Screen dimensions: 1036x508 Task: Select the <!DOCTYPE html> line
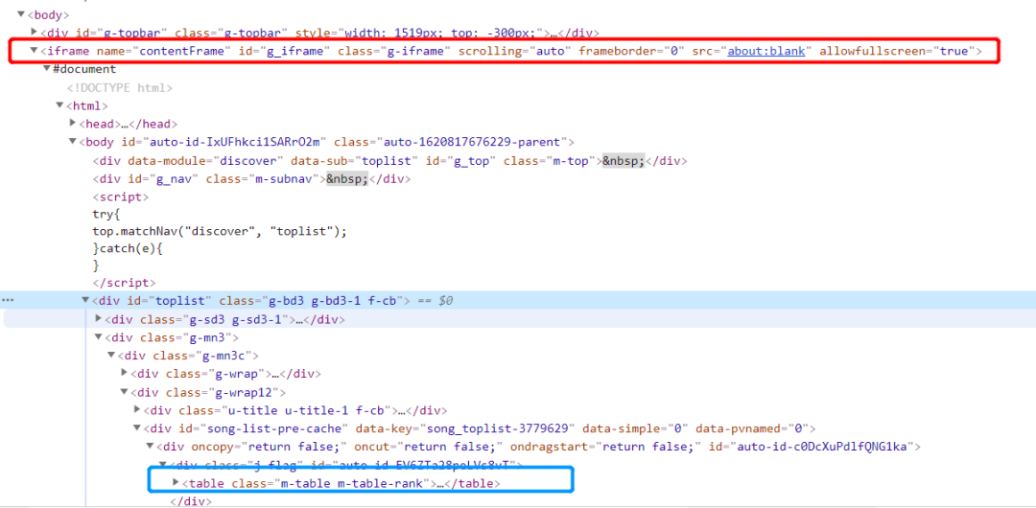coord(120,87)
